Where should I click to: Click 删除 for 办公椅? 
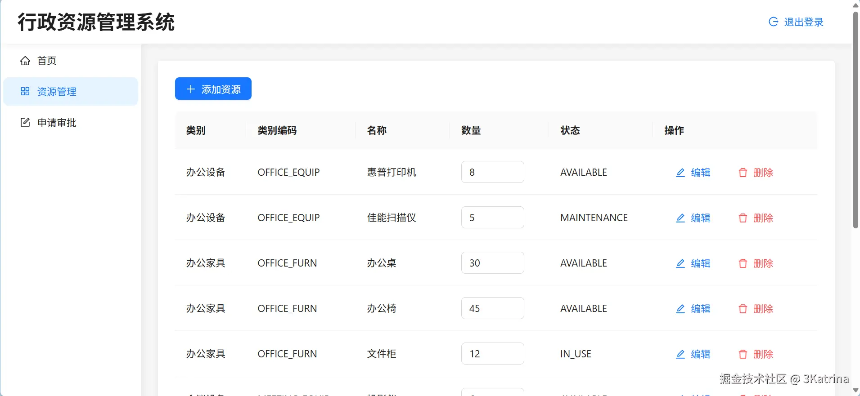point(756,309)
